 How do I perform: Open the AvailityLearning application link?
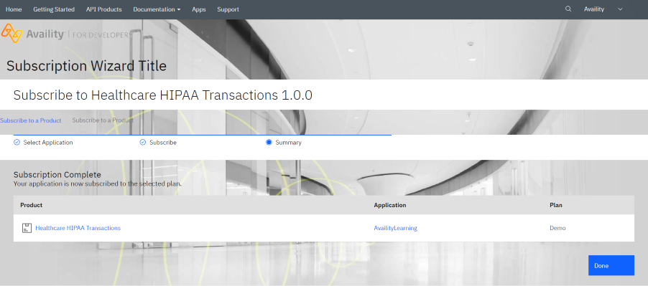[x=396, y=228]
